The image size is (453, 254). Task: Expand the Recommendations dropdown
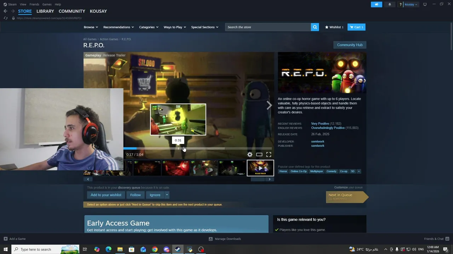click(x=119, y=27)
